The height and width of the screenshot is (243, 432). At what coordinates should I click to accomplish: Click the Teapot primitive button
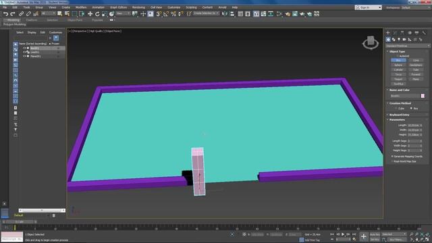[398, 79]
